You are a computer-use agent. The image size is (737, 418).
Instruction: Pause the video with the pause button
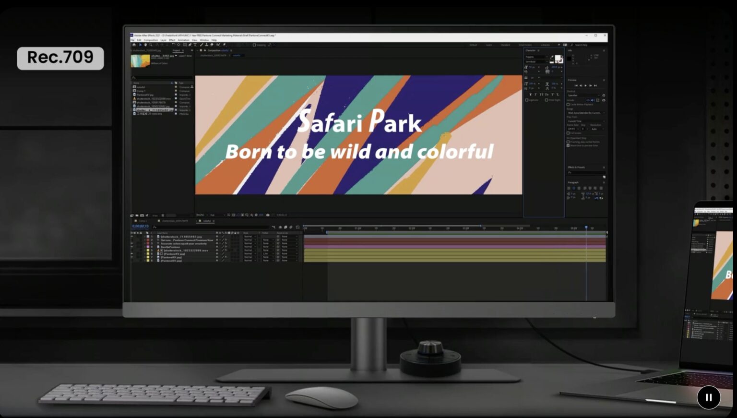[x=709, y=397]
